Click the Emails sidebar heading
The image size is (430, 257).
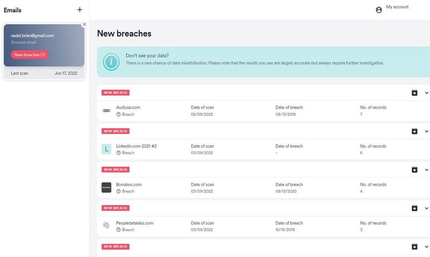point(12,10)
